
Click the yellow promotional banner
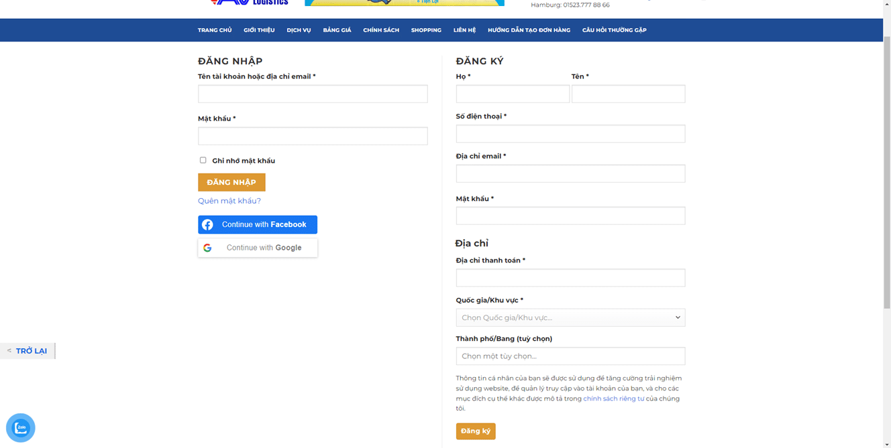tap(404, 3)
